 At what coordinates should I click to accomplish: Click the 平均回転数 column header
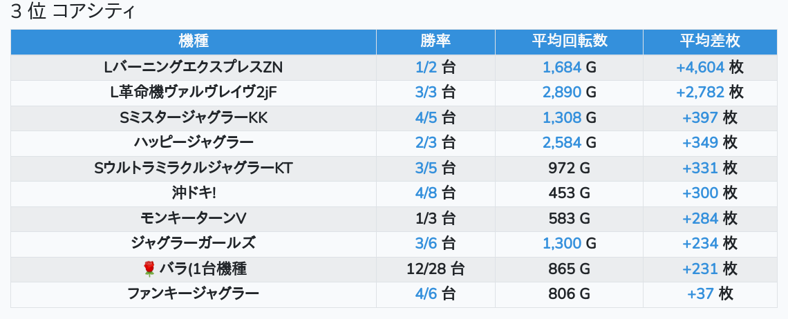click(x=569, y=41)
